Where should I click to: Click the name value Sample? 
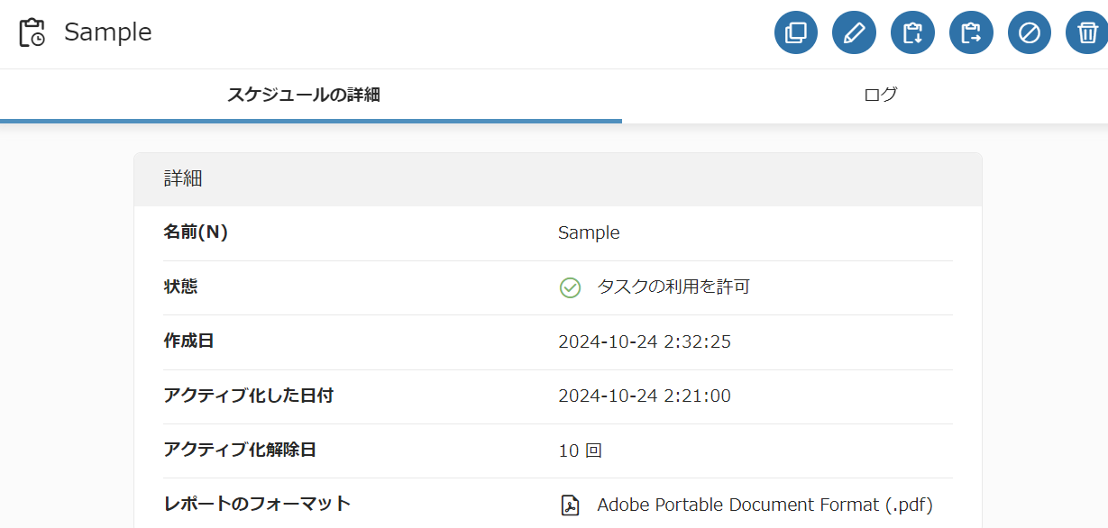(589, 232)
